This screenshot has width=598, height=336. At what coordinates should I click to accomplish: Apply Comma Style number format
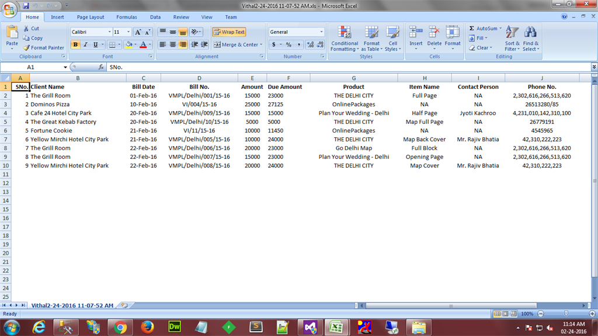click(298, 44)
